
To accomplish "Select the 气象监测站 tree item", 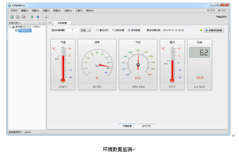I will (25, 30).
